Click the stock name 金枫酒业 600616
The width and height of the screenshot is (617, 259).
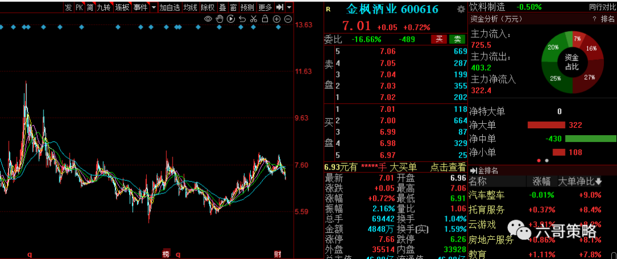[x=392, y=9]
